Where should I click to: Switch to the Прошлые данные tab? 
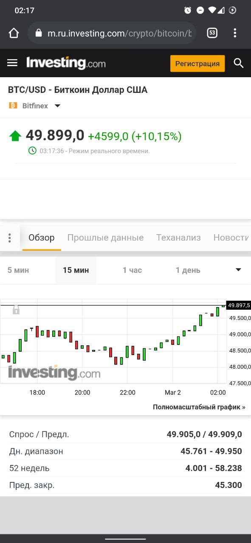(x=105, y=238)
